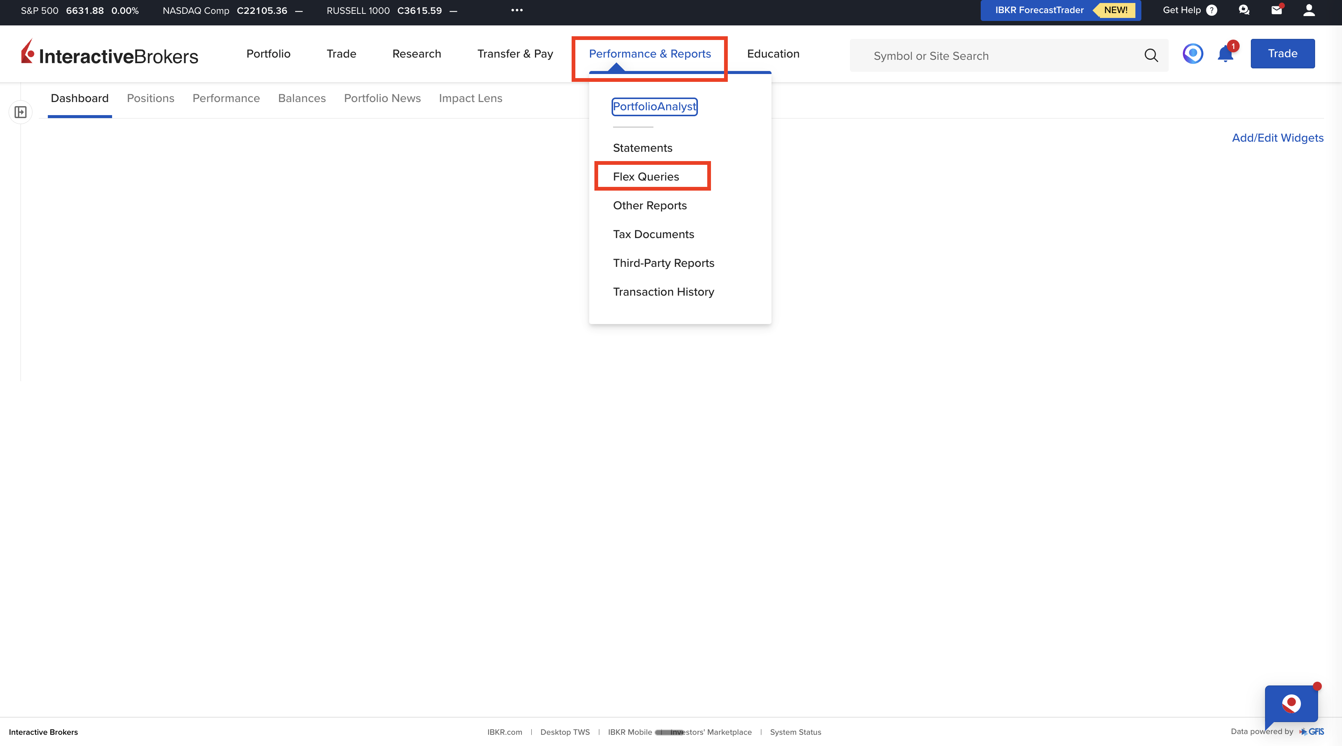The image size is (1342, 746).
Task: Click the Add/Edit Widgets link
Action: click(1277, 138)
